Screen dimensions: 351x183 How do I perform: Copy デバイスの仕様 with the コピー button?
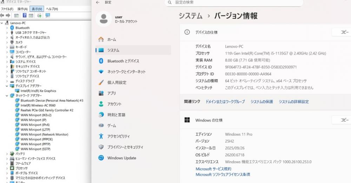[x=342, y=32]
